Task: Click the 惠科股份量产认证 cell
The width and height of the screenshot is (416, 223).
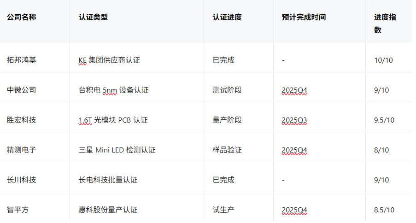Action: [x=108, y=210]
